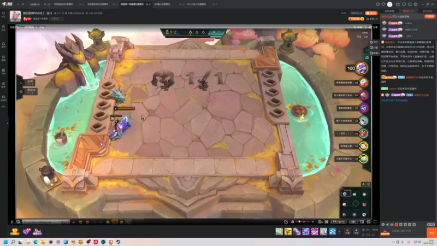The image size is (437, 246).
Task: Open the backpack button beside gifts
Action: (x=356, y=231)
